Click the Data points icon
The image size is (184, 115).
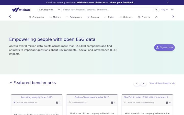click(67, 17)
